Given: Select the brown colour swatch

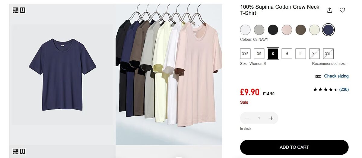Looking at the screenshot, I should (300, 30).
